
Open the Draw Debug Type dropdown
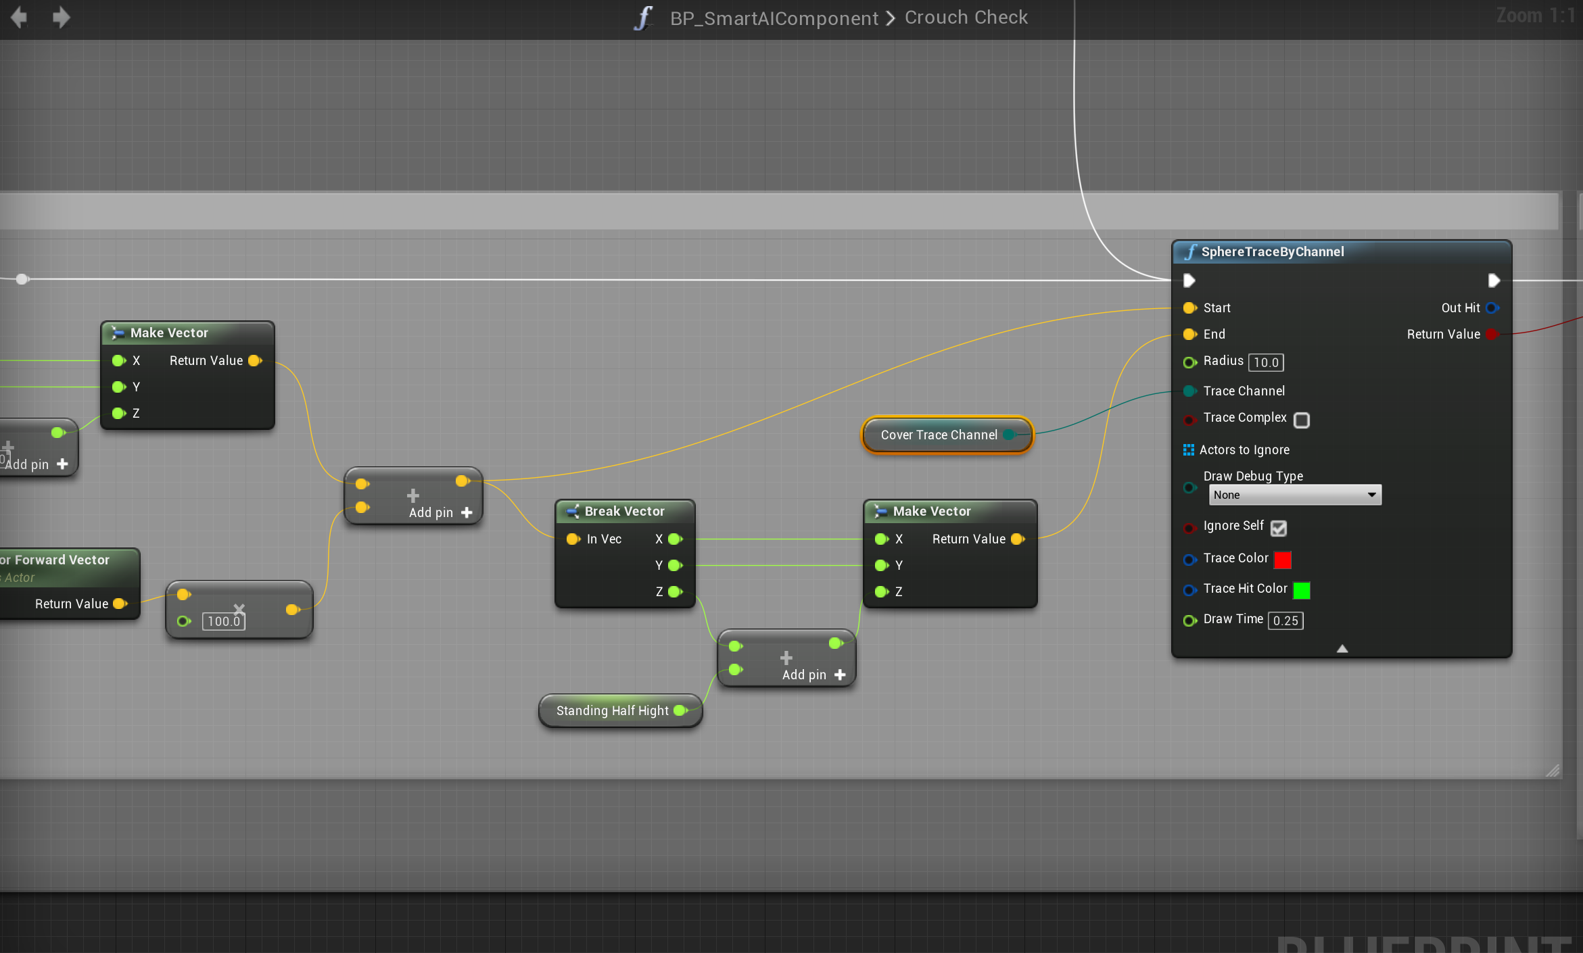pyautogui.click(x=1295, y=495)
